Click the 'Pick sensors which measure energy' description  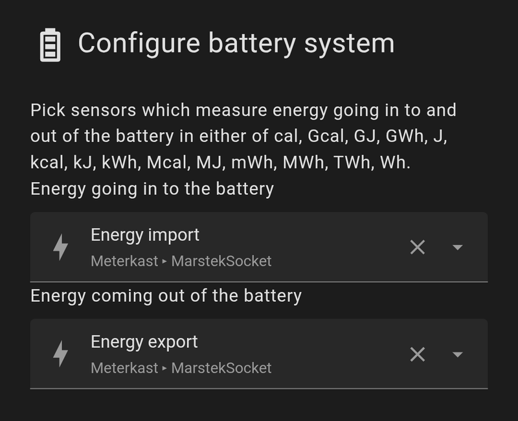pyautogui.click(x=243, y=110)
